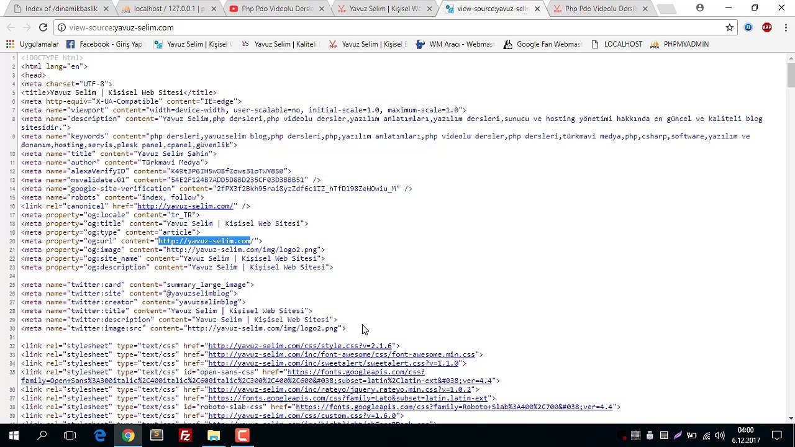This screenshot has height=447, width=795.
Task: Open the Chrome profile avatar button
Action: tap(700, 8)
